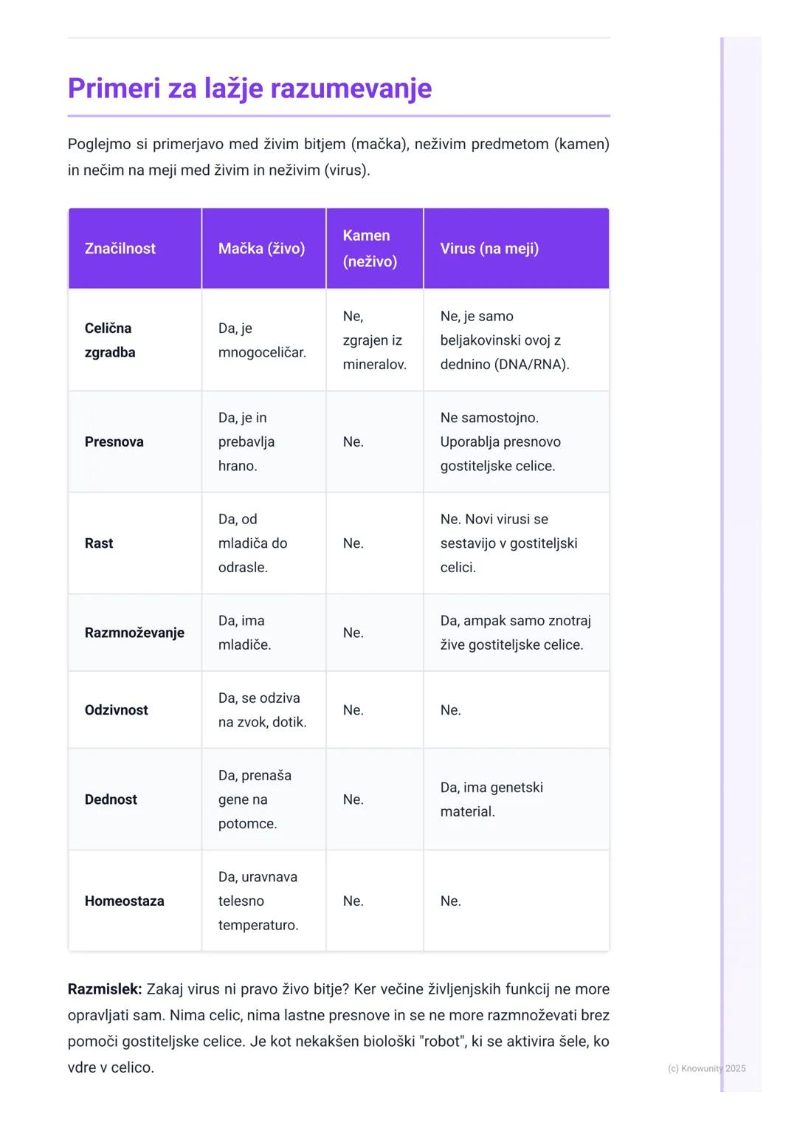Click the "Presnova" row label
The height and width of the screenshot is (1128, 797).
[x=114, y=442]
